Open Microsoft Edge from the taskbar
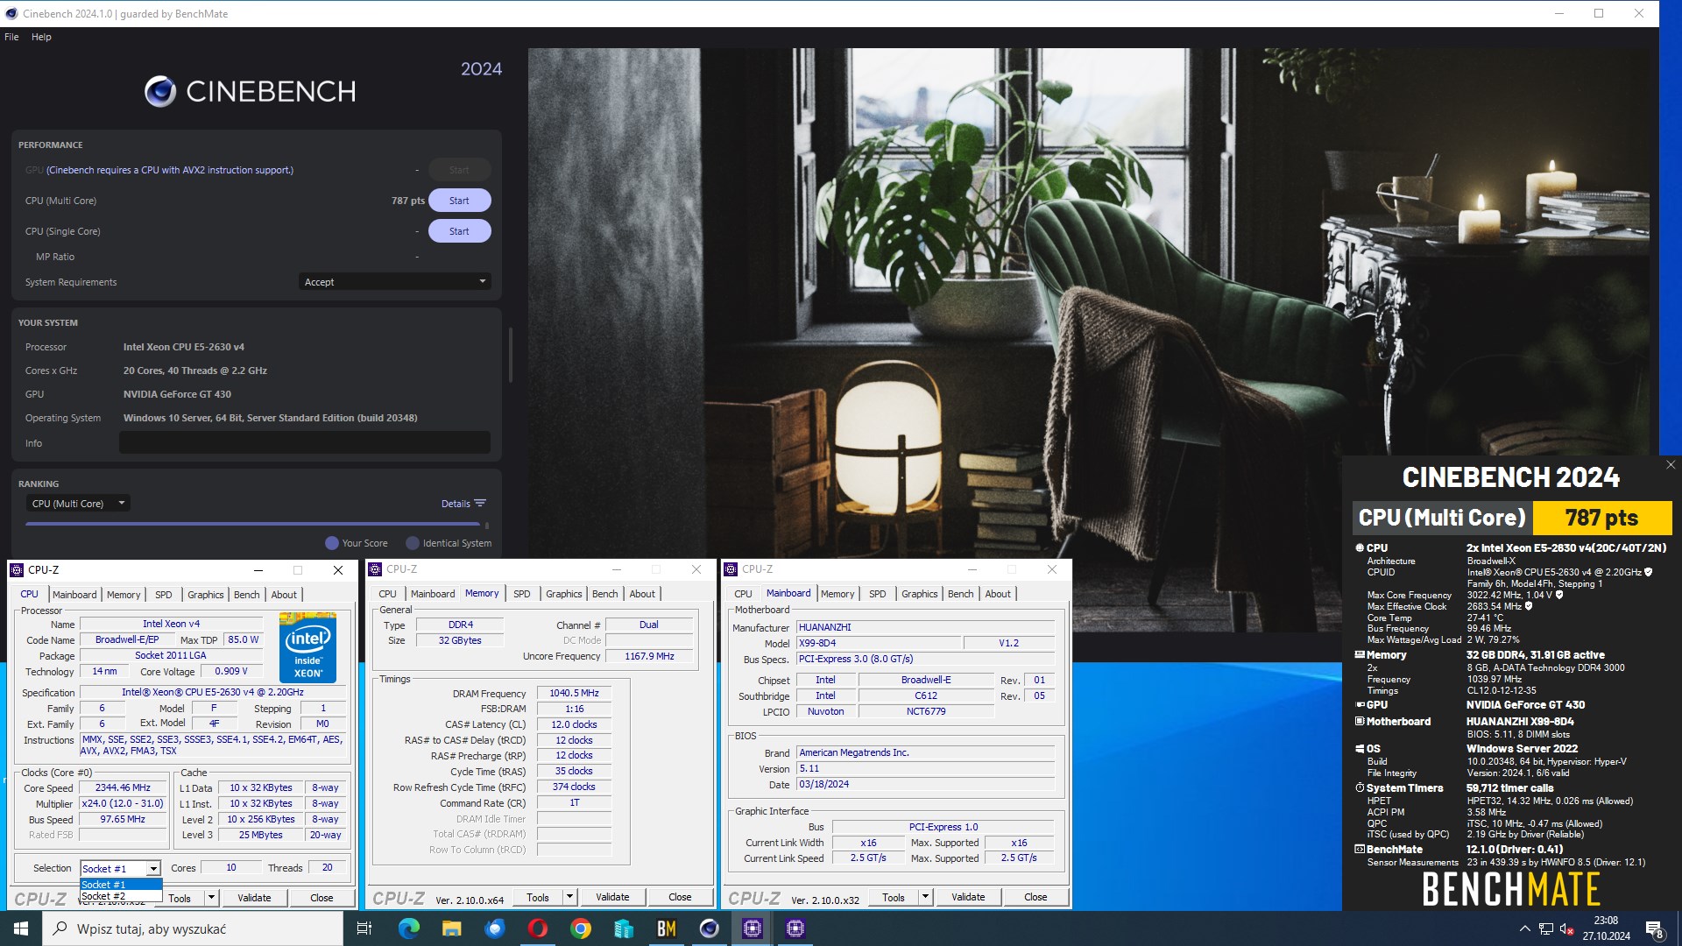1682x946 pixels. (409, 928)
